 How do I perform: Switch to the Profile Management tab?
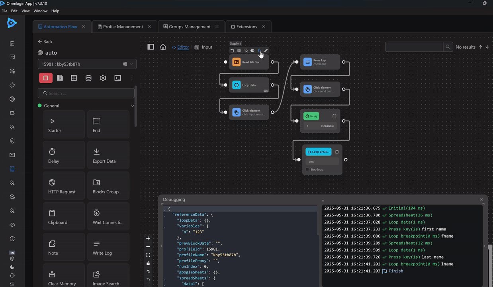(123, 27)
